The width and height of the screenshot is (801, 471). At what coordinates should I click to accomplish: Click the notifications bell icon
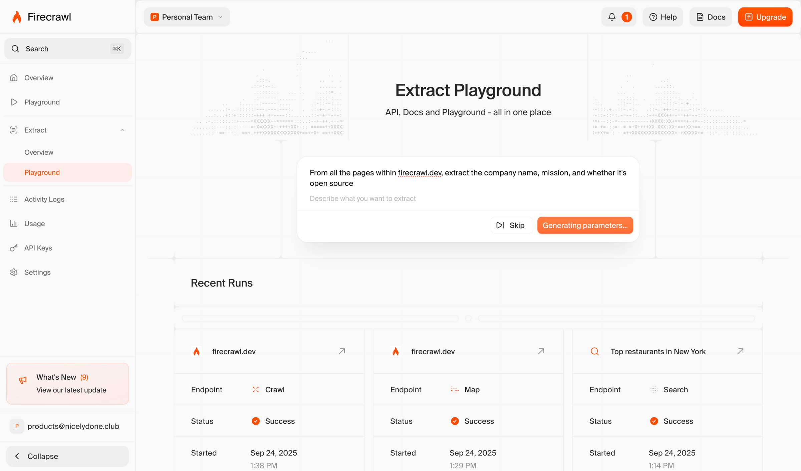(611, 17)
